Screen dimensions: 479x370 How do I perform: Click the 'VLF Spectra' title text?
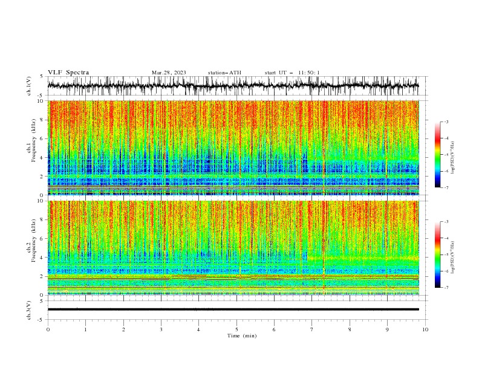pos(68,73)
